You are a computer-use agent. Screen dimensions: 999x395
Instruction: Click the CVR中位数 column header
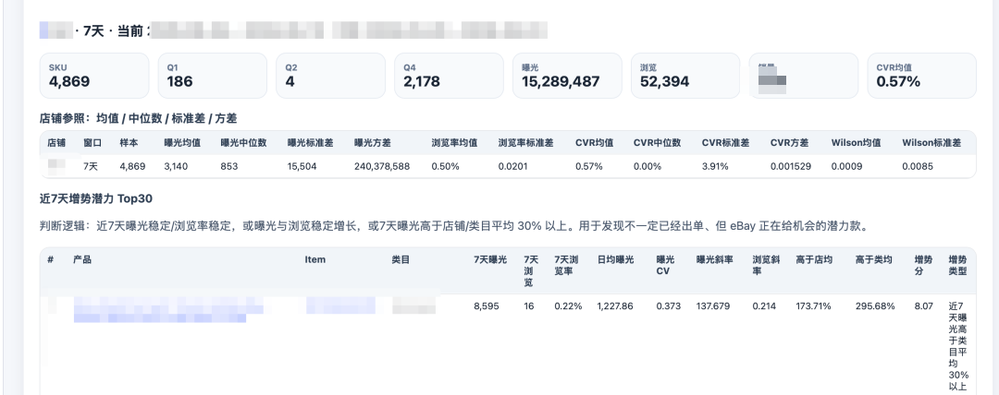(657, 143)
